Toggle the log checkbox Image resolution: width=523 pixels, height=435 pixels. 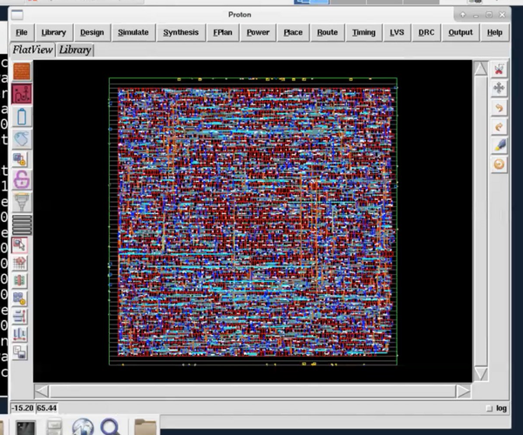pyautogui.click(x=488, y=408)
